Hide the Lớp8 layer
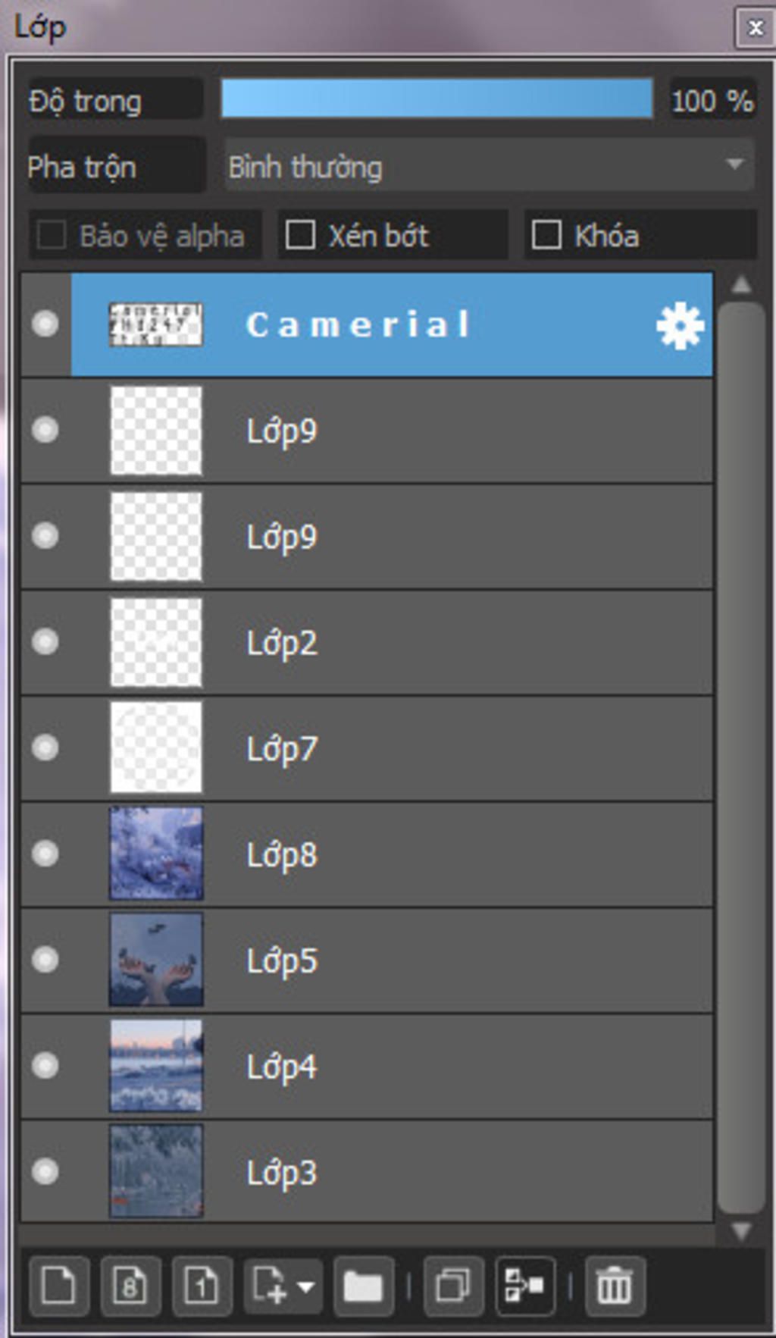 point(45,854)
